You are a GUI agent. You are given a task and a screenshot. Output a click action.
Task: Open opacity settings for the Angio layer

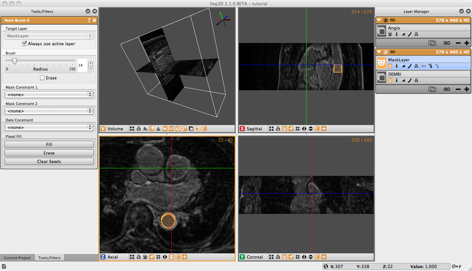tap(403, 34)
